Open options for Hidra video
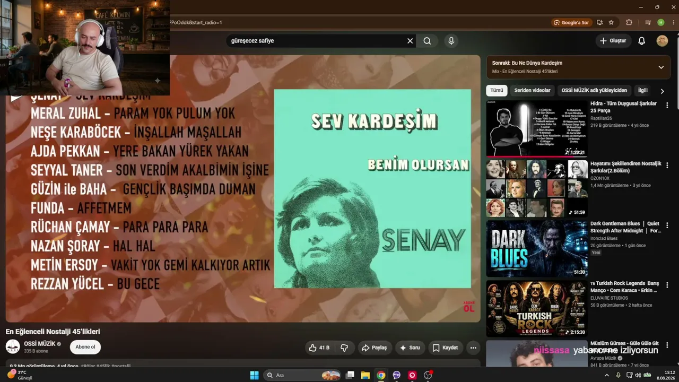 [667, 105]
